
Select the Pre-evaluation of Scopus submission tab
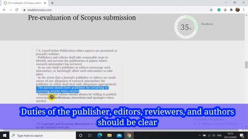[x=25, y=3]
